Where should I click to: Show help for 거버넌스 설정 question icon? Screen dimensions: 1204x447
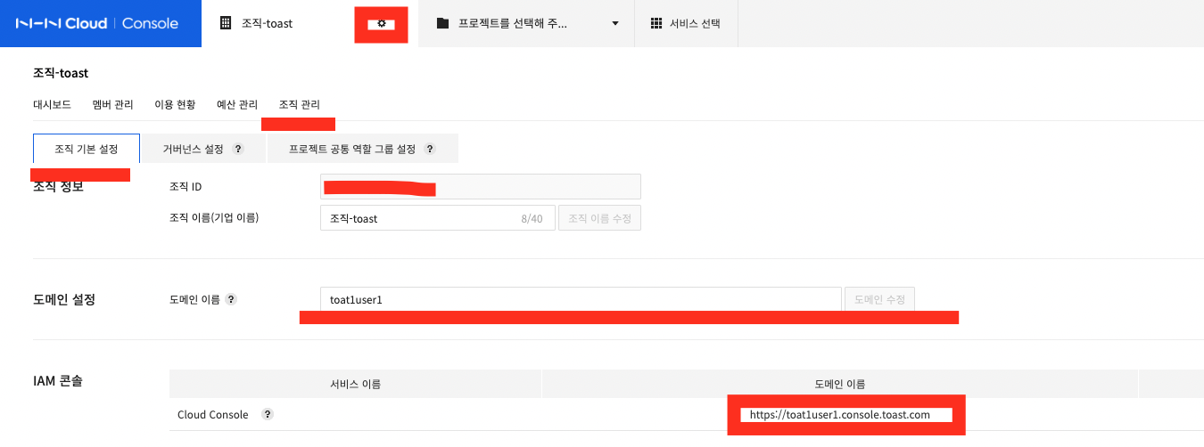[238, 150]
